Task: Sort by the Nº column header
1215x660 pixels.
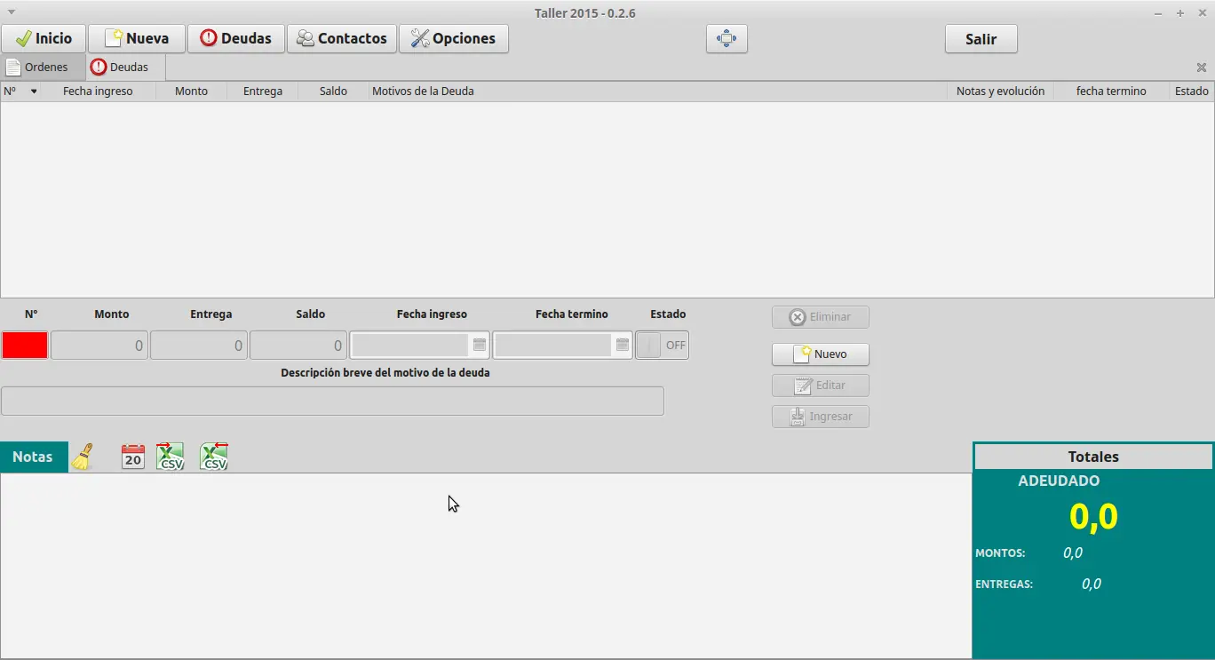Action: point(20,91)
